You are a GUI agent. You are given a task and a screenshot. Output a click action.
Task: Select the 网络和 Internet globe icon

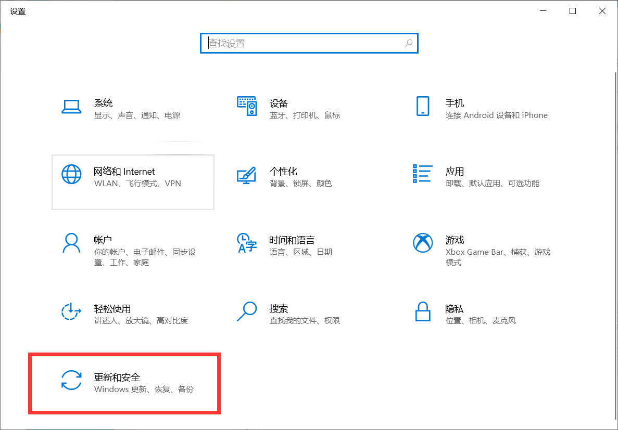(71, 174)
